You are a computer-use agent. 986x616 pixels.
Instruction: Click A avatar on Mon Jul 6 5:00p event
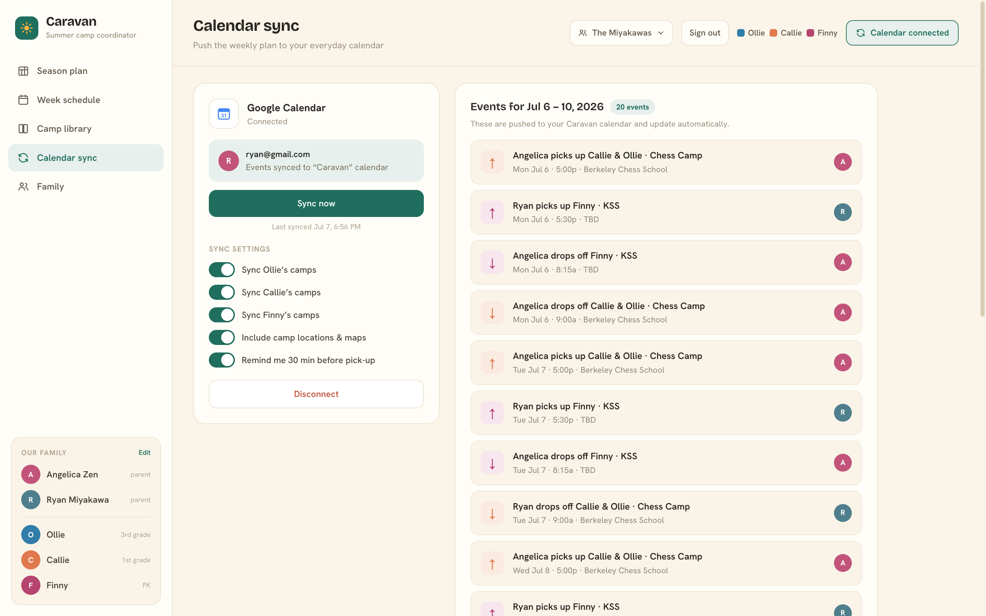(x=843, y=162)
